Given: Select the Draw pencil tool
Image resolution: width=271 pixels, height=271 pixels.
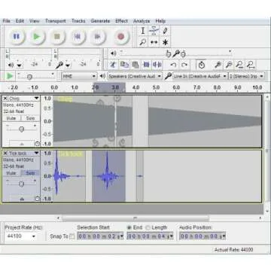Looking at the screenshot, I should click(165, 31).
